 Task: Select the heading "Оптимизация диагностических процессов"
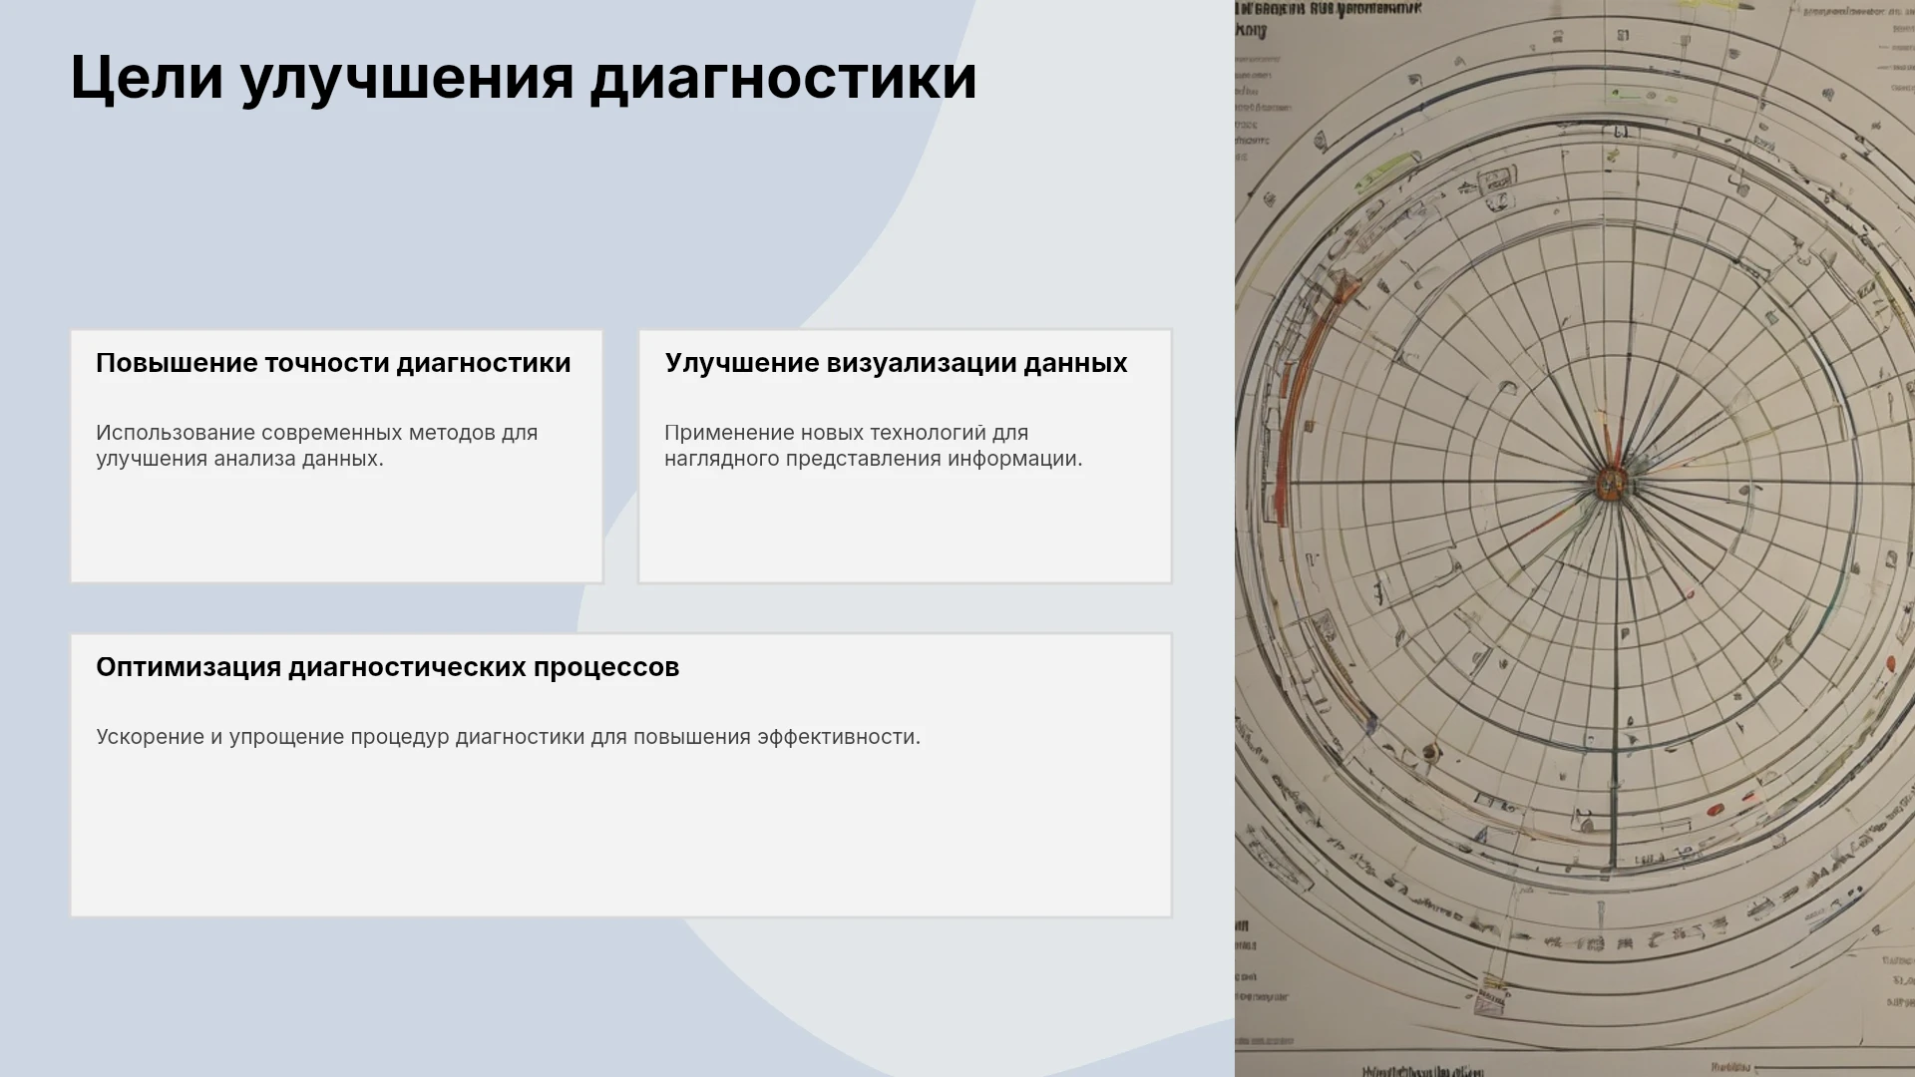387,667
